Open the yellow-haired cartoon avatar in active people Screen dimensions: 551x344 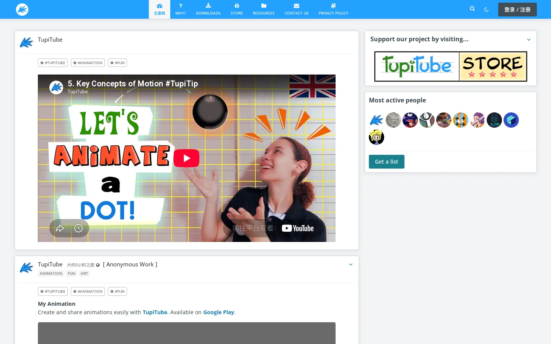pos(377,137)
